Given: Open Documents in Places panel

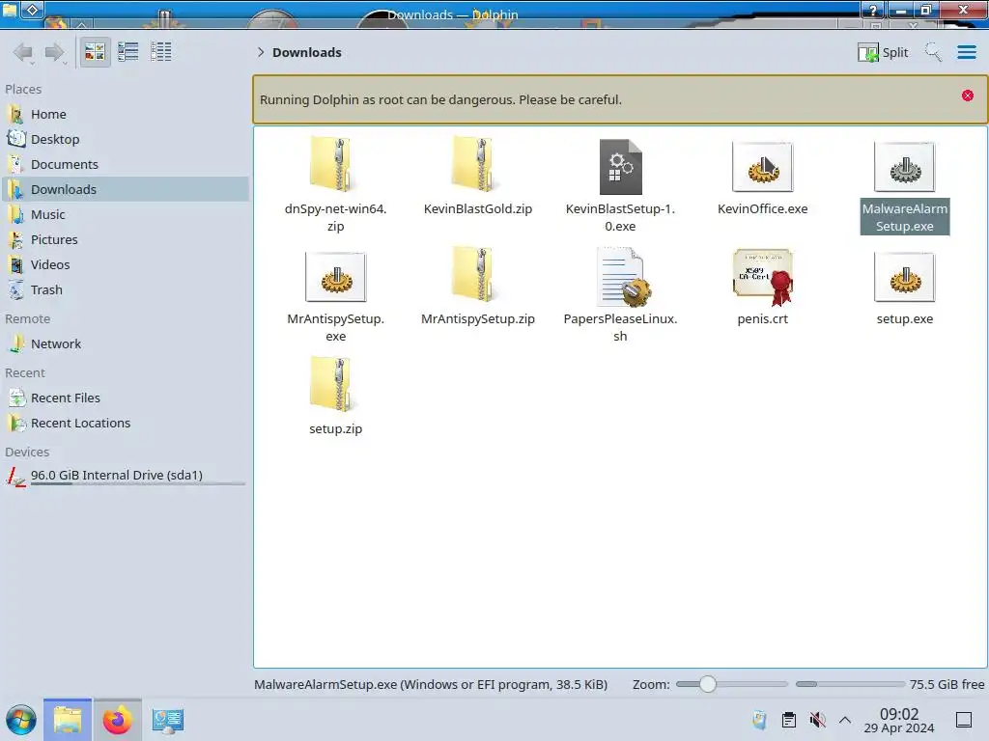Looking at the screenshot, I should pos(125,164).
